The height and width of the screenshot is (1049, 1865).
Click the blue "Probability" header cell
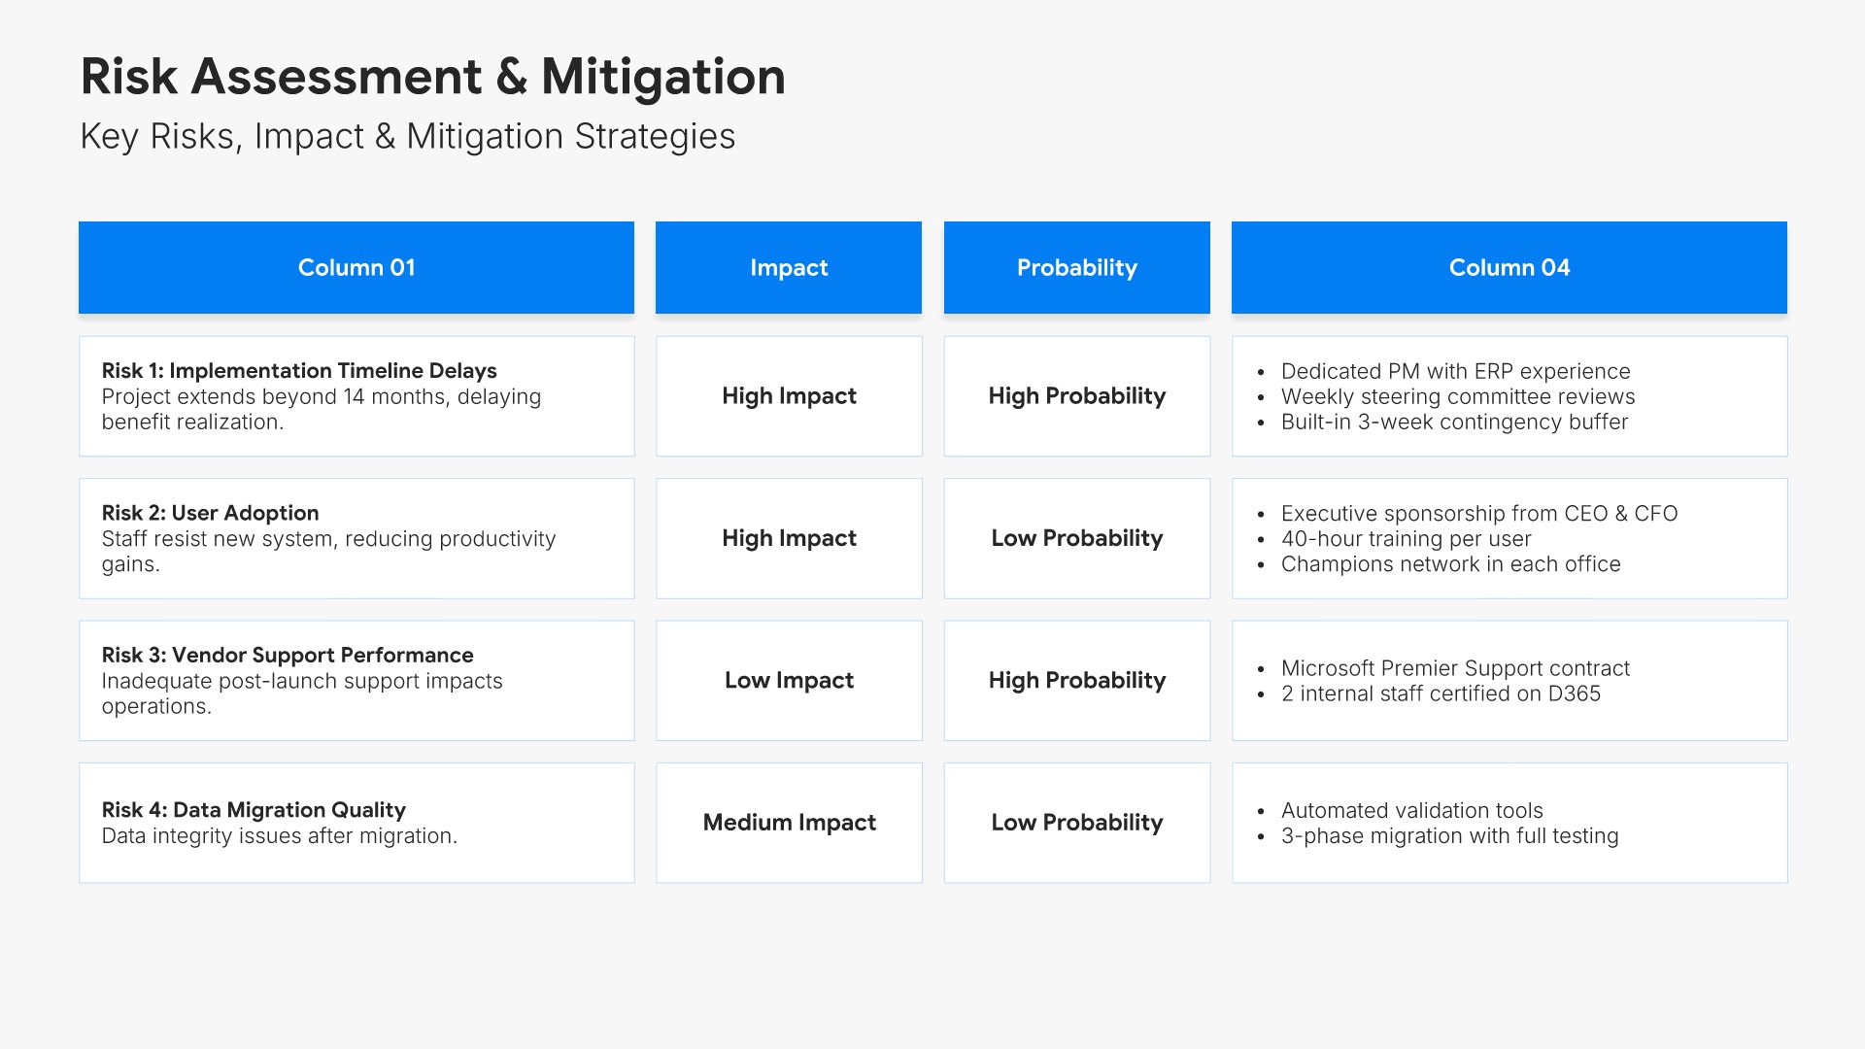pos(1076,268)
